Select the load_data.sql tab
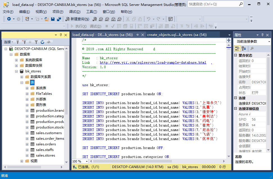This screenshot has height=179, width=273. (x=103, y=35)
